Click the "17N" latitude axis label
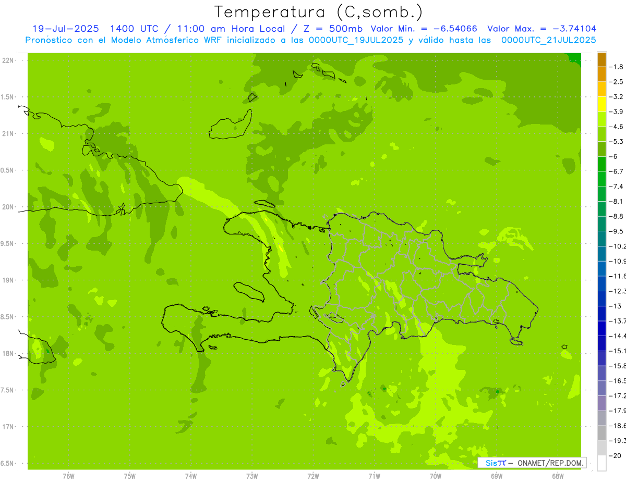 [x=8, y=427]
